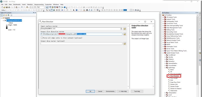Open the File menu
This screenshot has height=97, width=202.
(x=2, y=4)
